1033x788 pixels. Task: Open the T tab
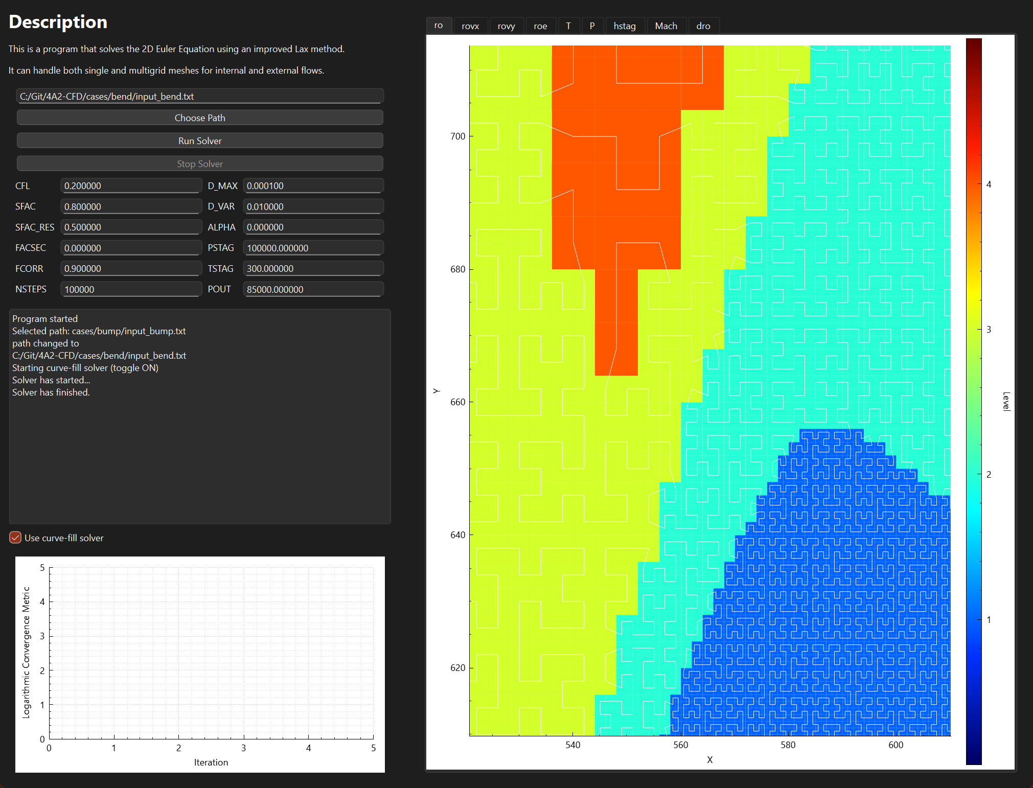(x=568, y=26)
